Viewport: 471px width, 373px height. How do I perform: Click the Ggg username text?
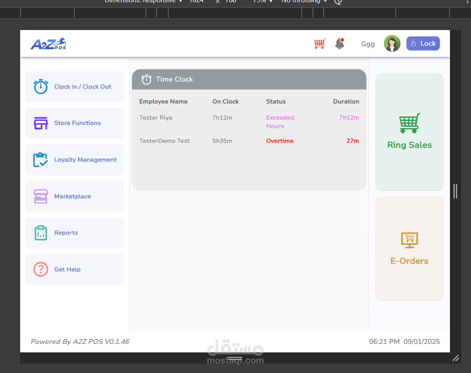[368, 44]
